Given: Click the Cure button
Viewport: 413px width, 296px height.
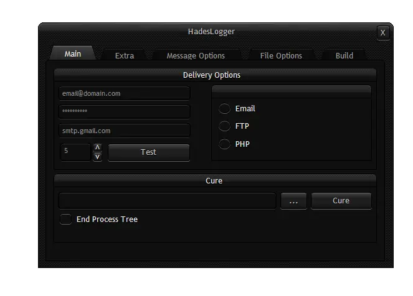Looking at the screenshot, I should tap(341, 201).
